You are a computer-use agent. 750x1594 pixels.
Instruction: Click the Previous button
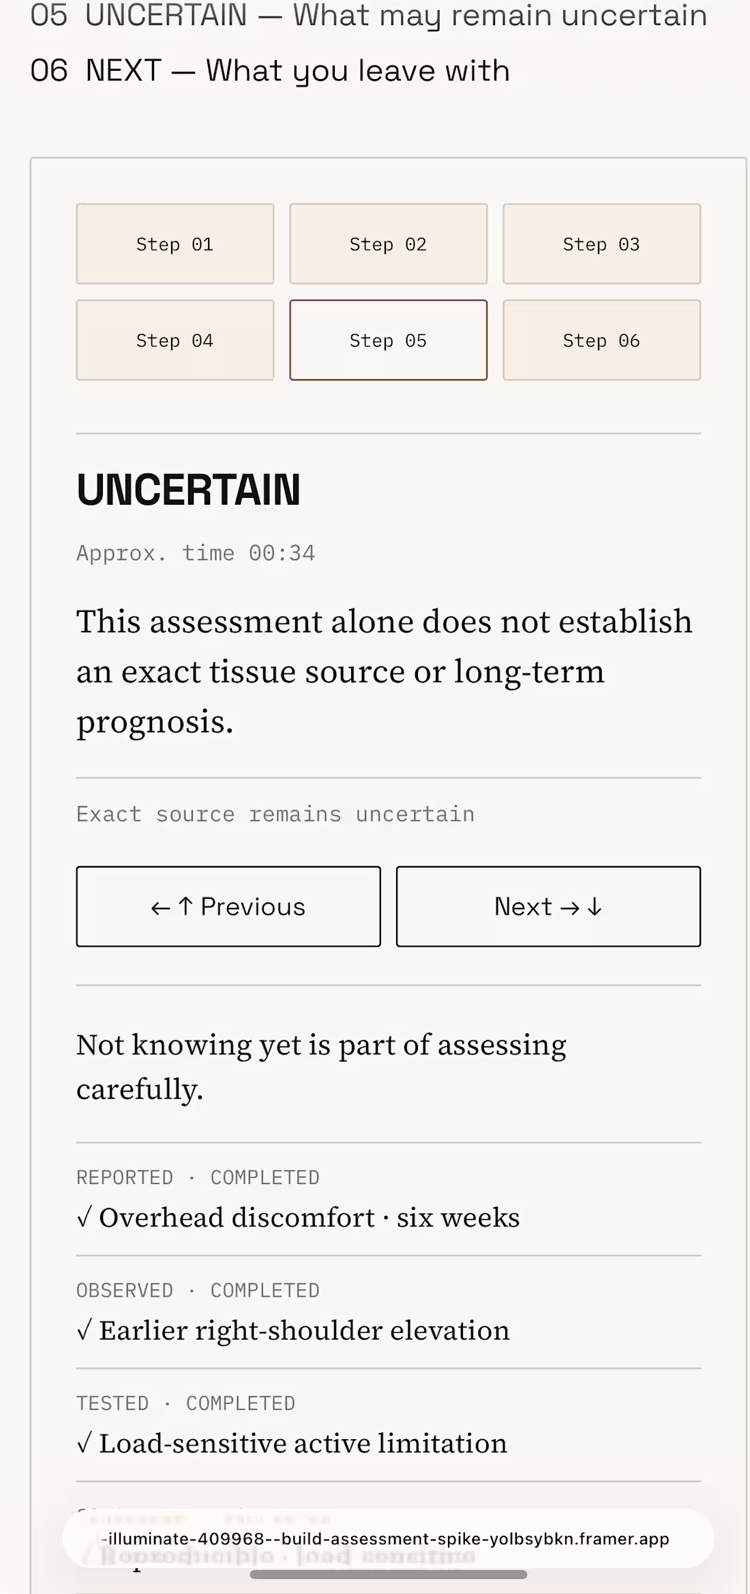[x=228, y=906]
